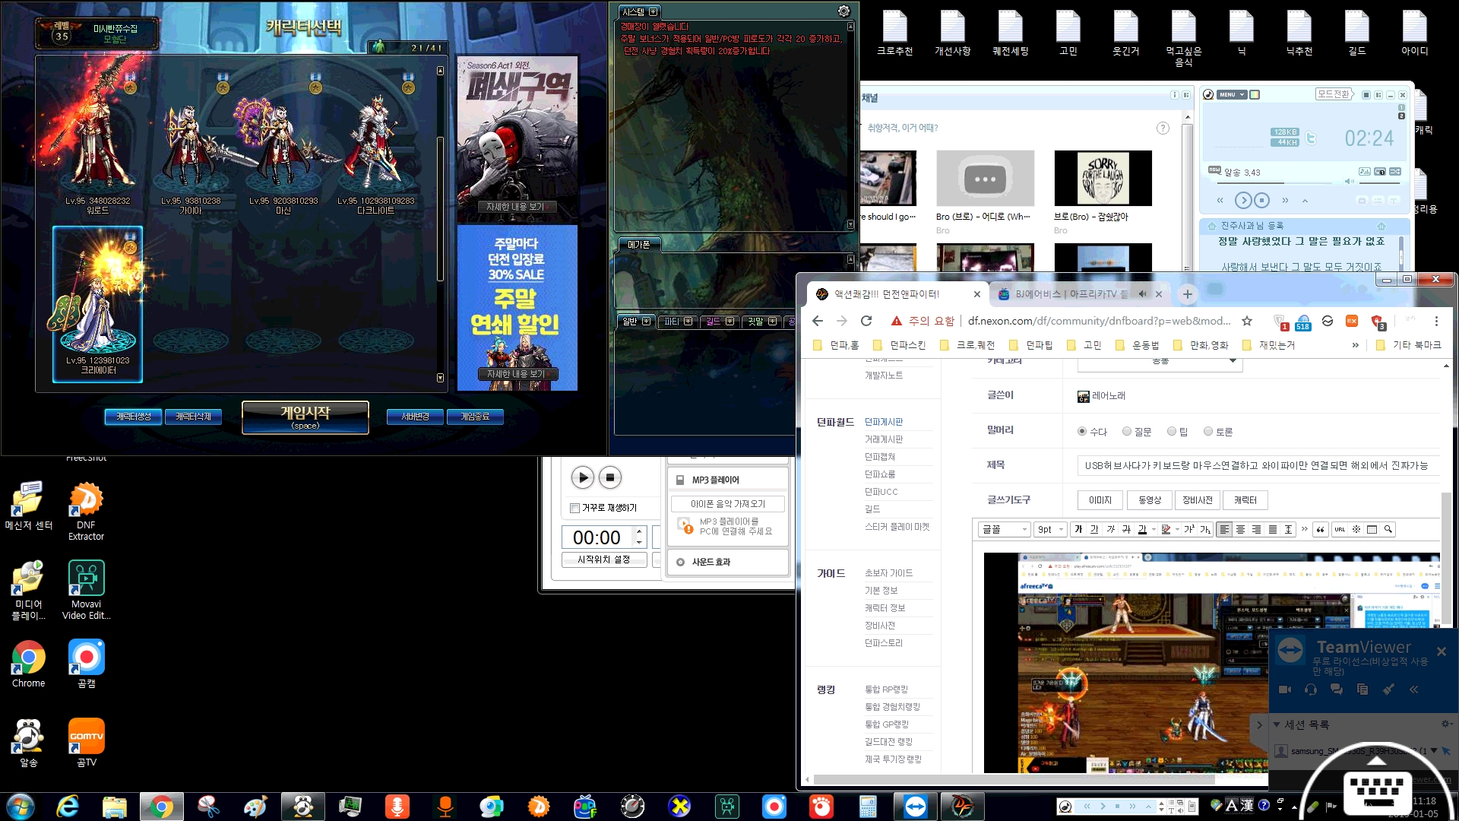Image resolution: width=1459 pixels, height=821 pixels.
Task: Select the 토론 radio button
Action: (x=1208, y=432)
